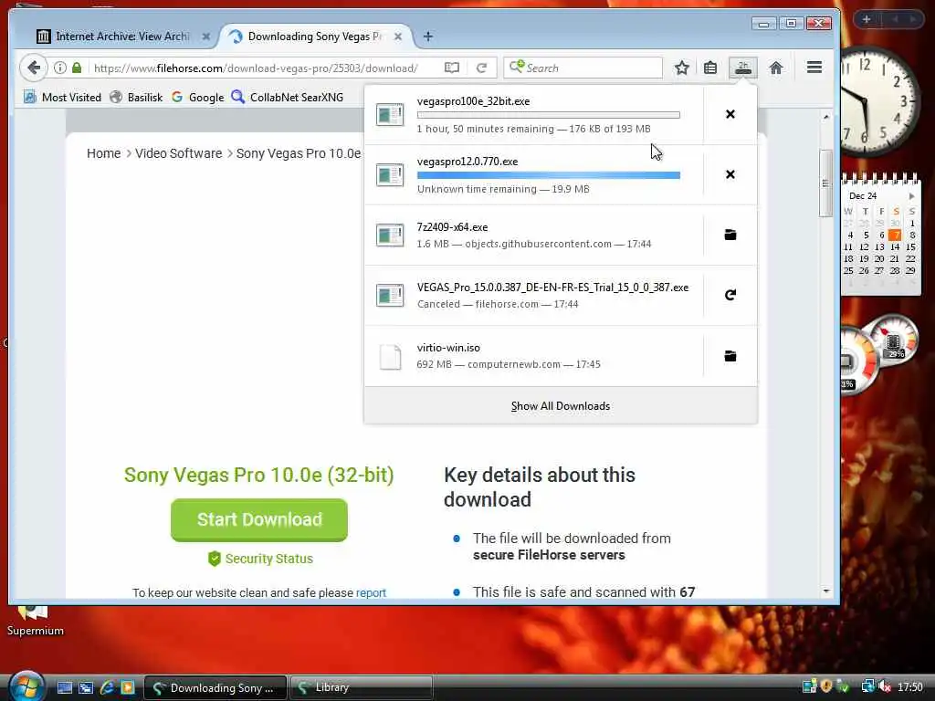Show bookmarks list toolbar icon
Screen dimensions: 935x701
[710, 68]
